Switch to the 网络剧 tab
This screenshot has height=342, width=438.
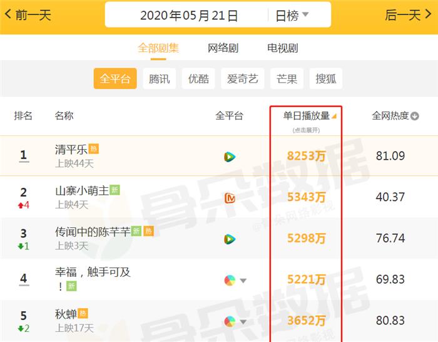(x=223, y=48)
